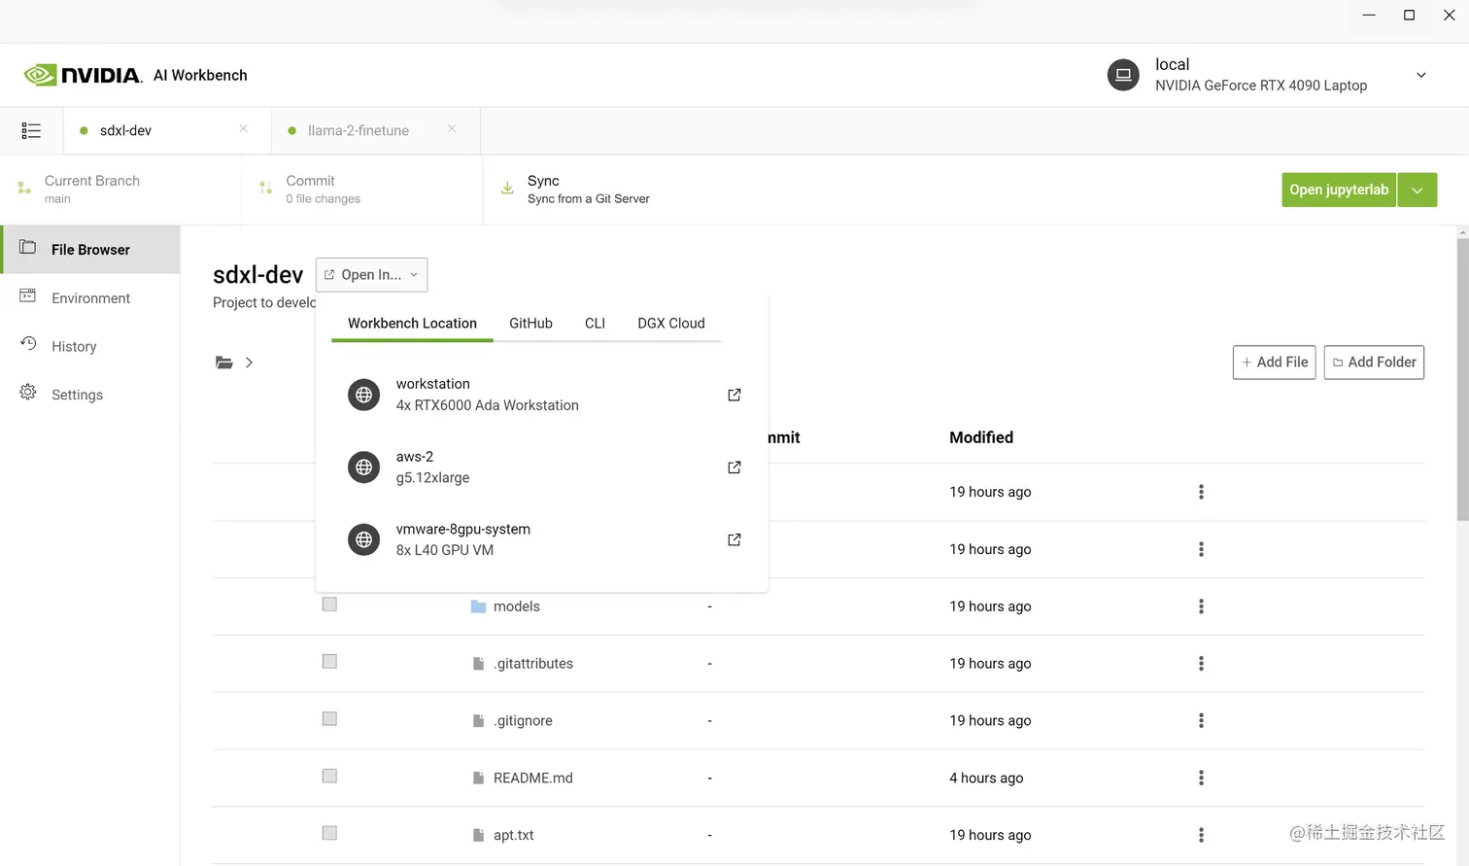Open the .gitignore file
This screenshot has height=866, width=1469.
523,721
